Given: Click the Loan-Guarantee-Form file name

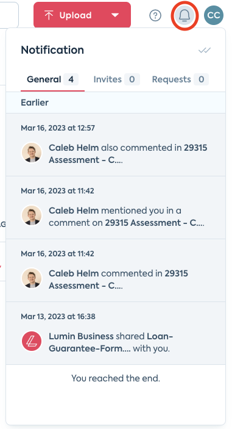Looking at the screenshot, I should pyautogui.click(x=111, y=342).
